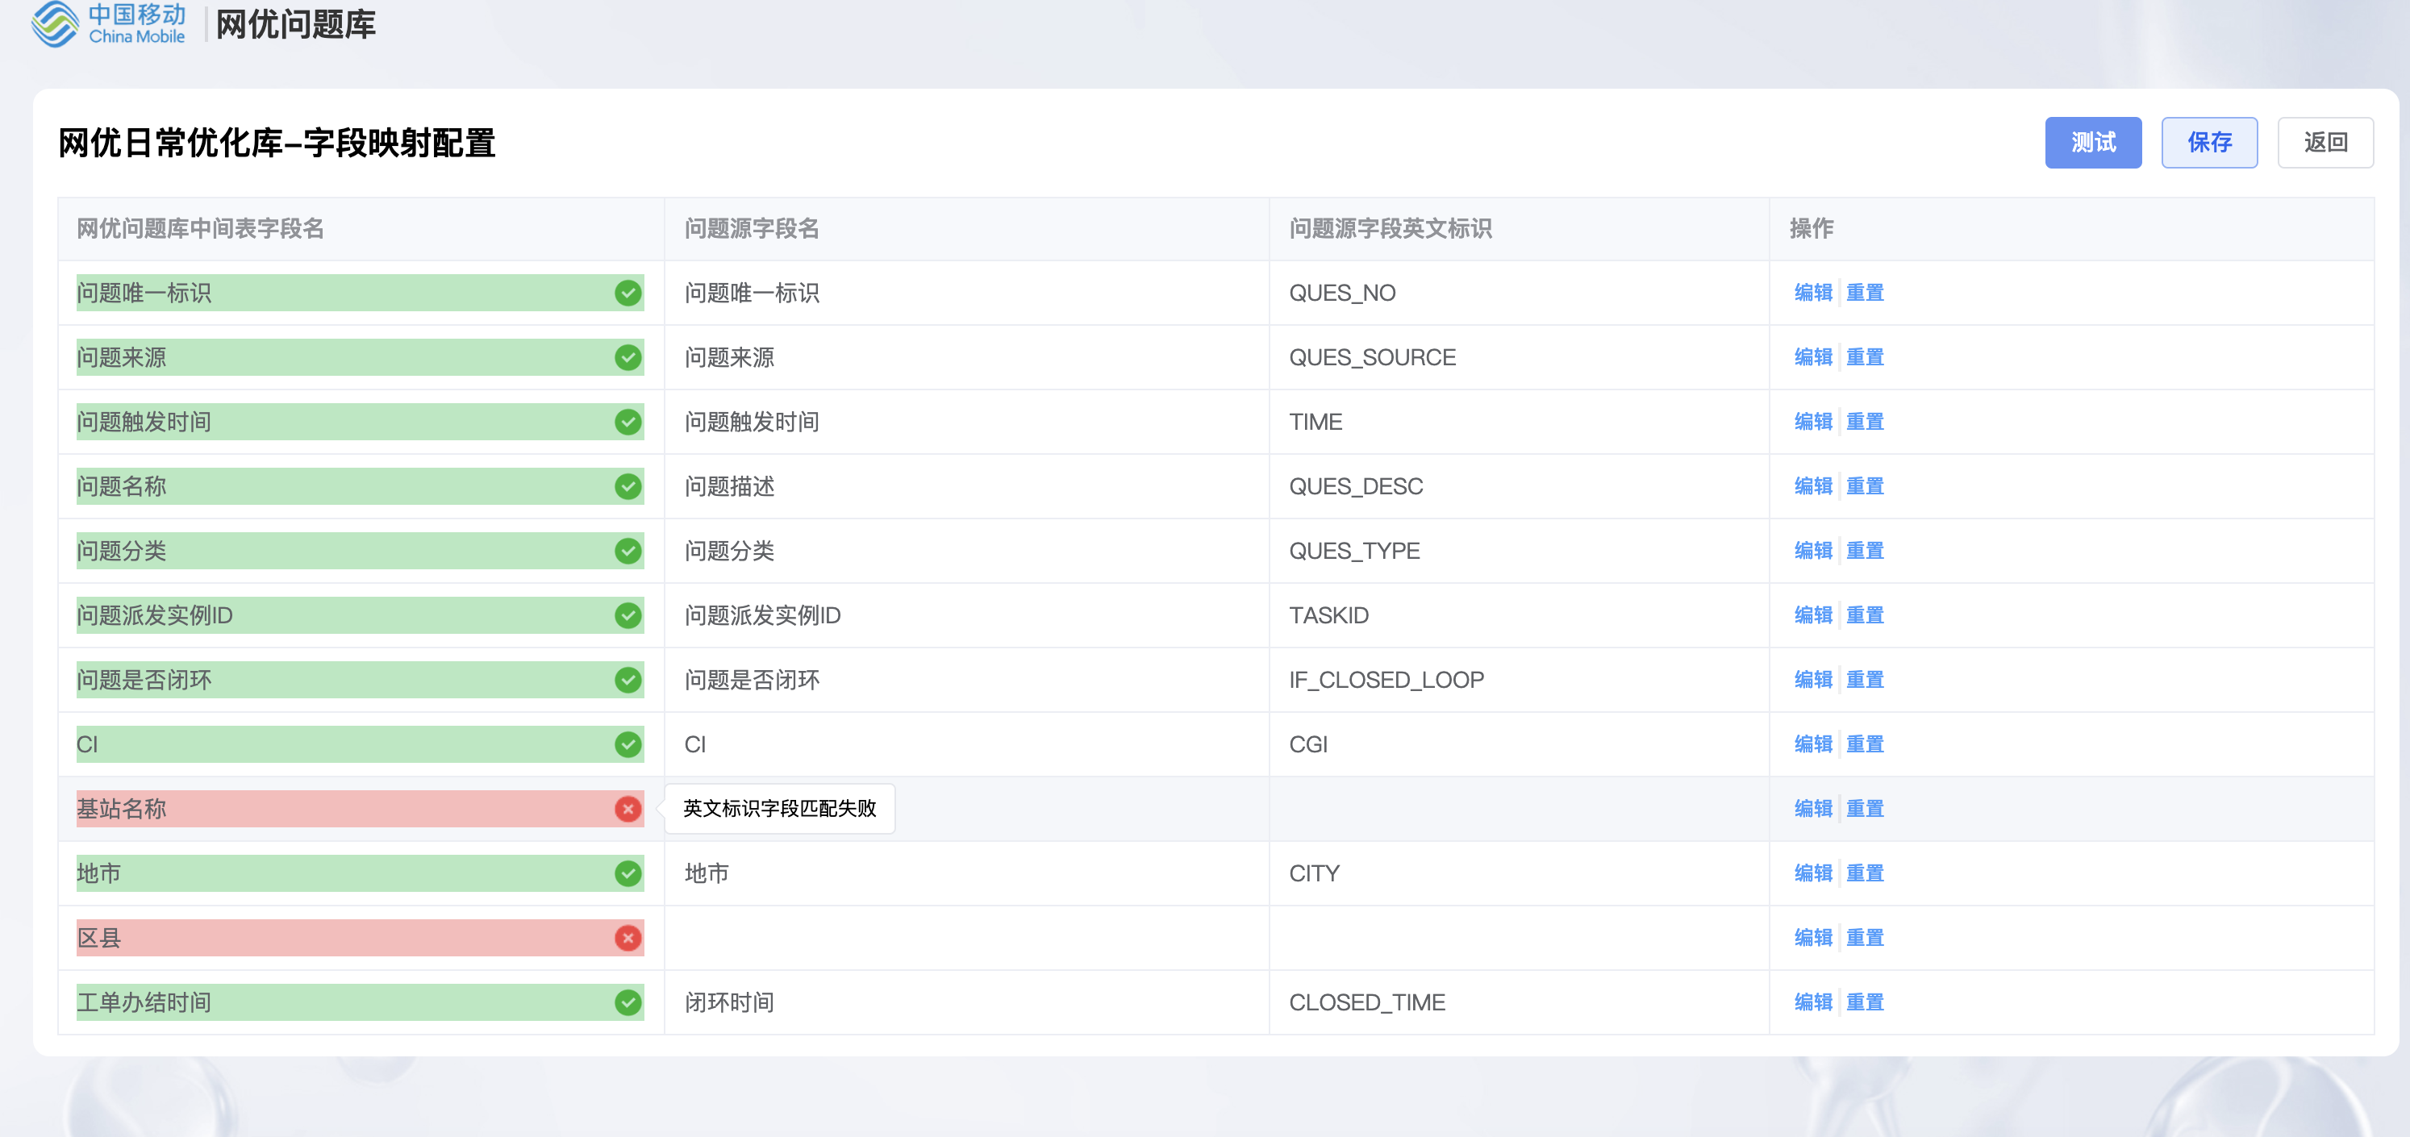Image resolution: width=2410 pixels, height=1137 pixels.
Task: Click the 测试 button
Action: pyautogui.click(x=2095, y=141)
